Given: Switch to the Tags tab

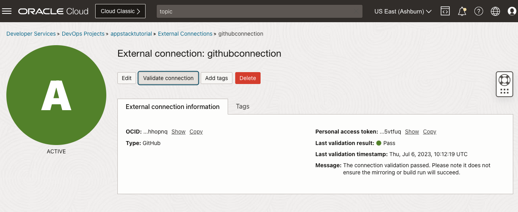Looking at the screenshot, I should click(x=243, y=106).
